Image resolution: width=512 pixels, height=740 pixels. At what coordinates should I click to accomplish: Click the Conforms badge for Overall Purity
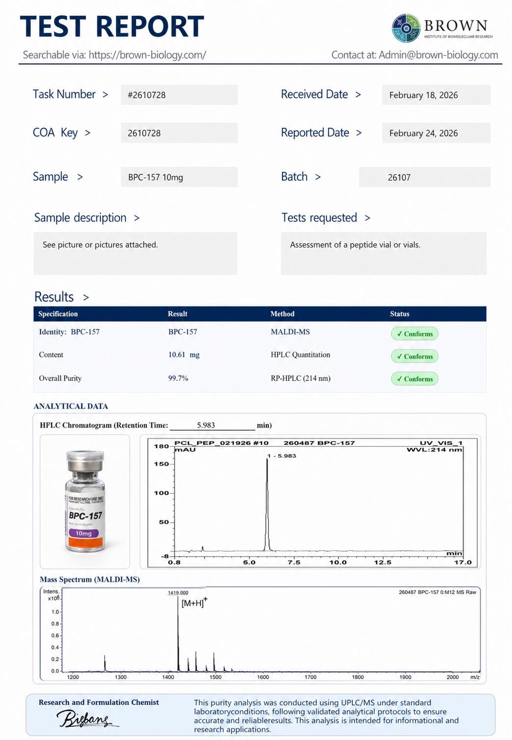414,379
